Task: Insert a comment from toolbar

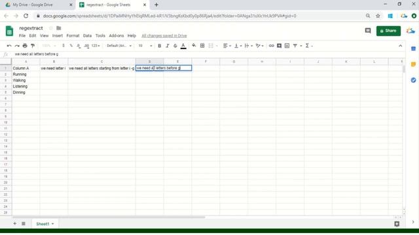Action: tap(280, 46)
